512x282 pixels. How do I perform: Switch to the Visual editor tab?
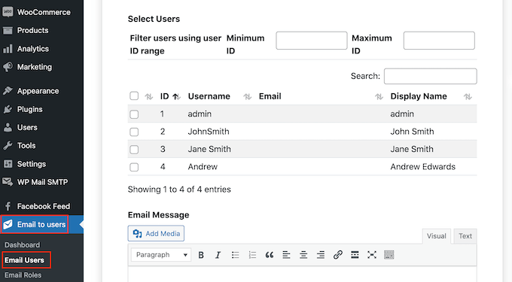tap(436, 236)
